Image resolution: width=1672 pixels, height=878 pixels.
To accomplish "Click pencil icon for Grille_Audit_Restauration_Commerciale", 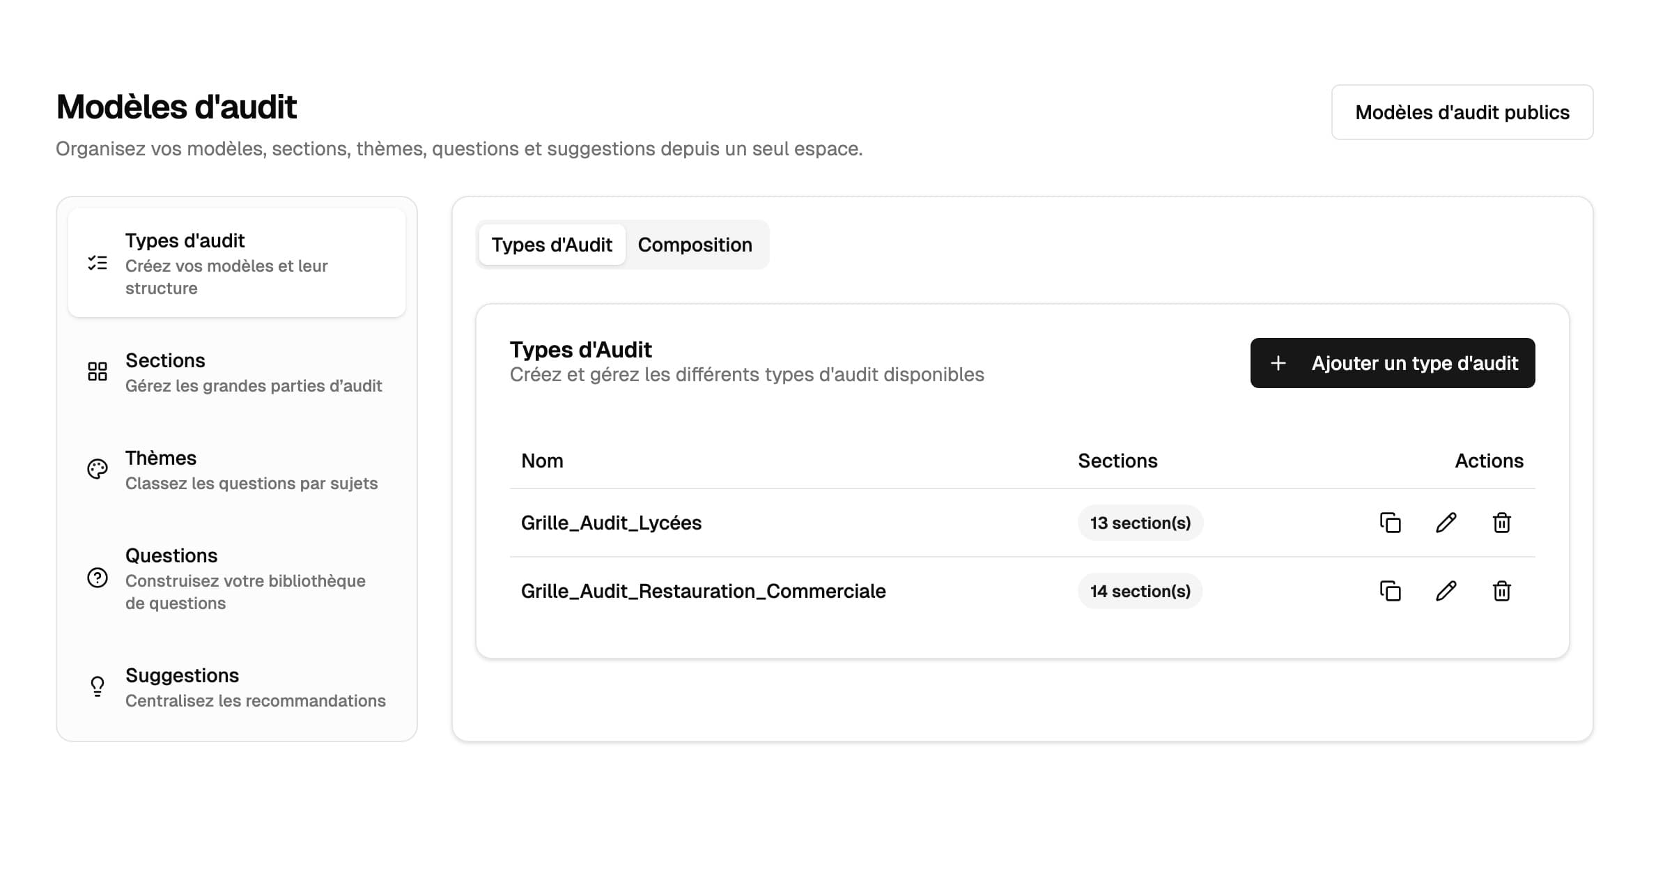I will point(1446,591).
